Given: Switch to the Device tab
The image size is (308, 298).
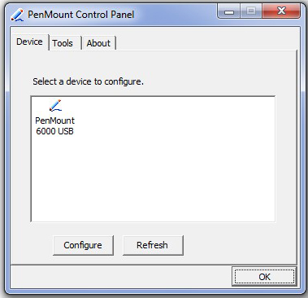Looking at the screenshot, I should (x=29, y=42).
